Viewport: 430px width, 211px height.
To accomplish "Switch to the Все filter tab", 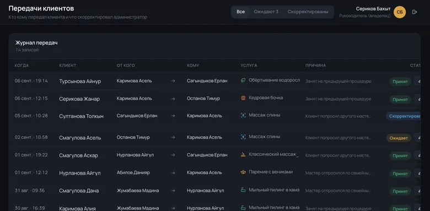I will tap(240, 12).
